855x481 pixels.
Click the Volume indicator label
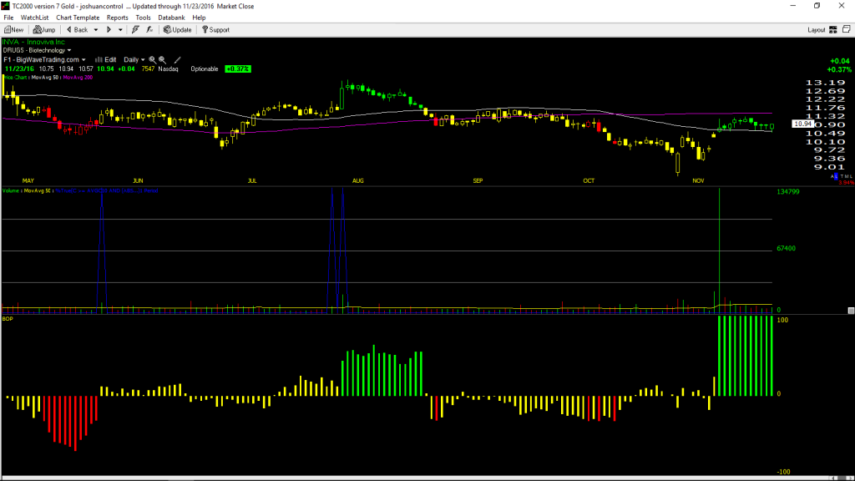pos(10,191)
